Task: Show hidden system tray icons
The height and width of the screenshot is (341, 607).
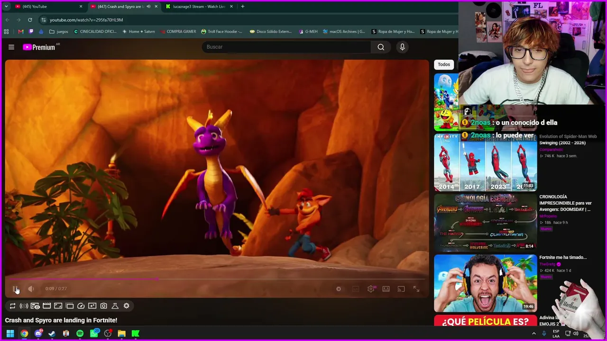Action: click(533, 333)
